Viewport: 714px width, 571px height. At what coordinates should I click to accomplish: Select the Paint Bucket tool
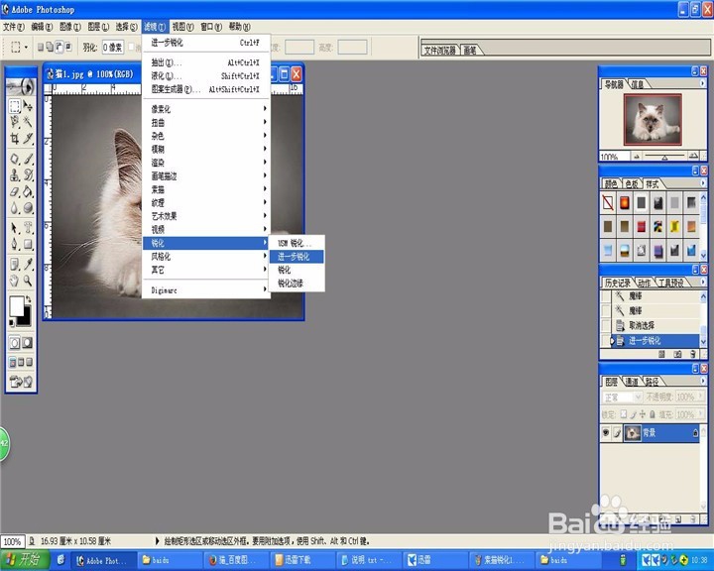pyautogui.click(x=28, y=191)
